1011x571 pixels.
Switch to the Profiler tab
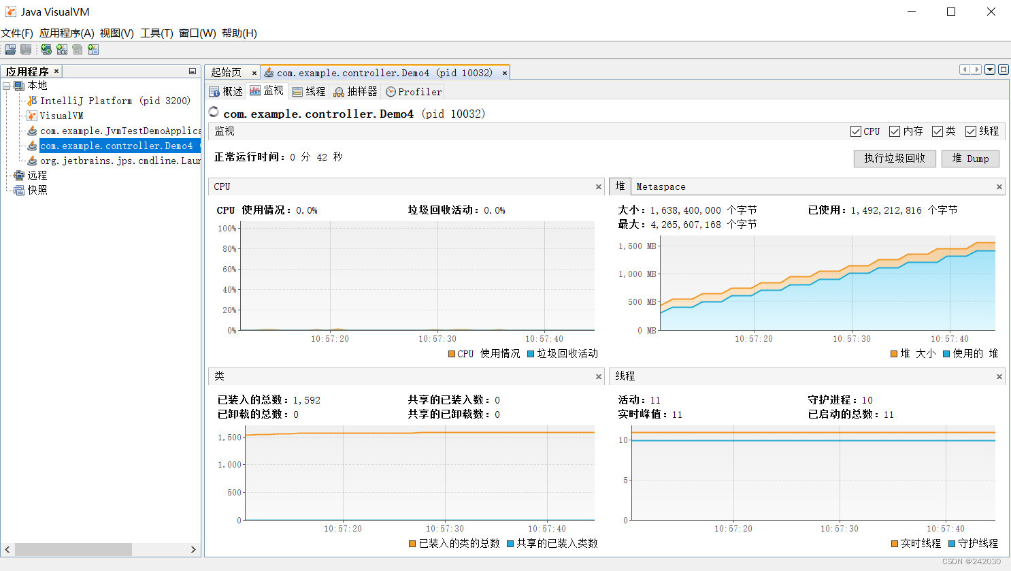pyautogui.click(x=414, y=91)
